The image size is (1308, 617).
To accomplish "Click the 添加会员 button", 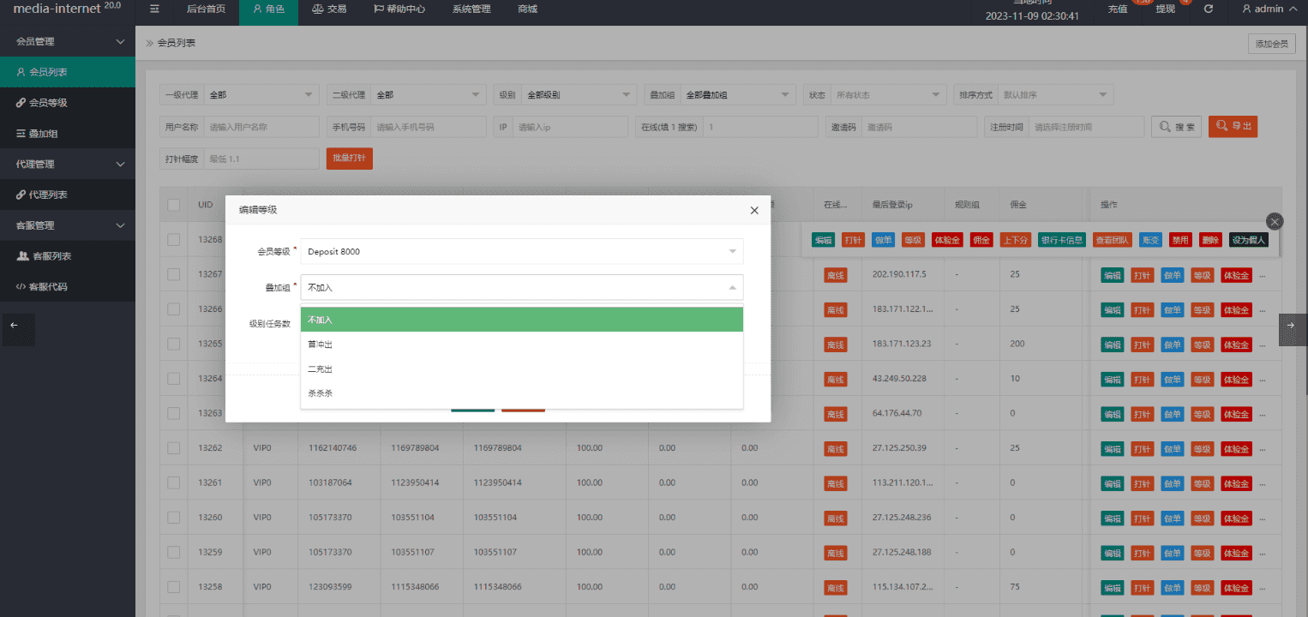I will 1271,44.
